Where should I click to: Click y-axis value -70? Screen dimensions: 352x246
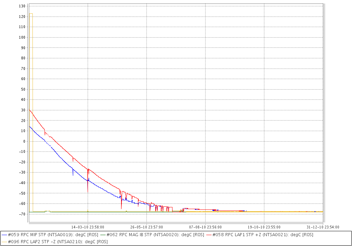[22, 214]
